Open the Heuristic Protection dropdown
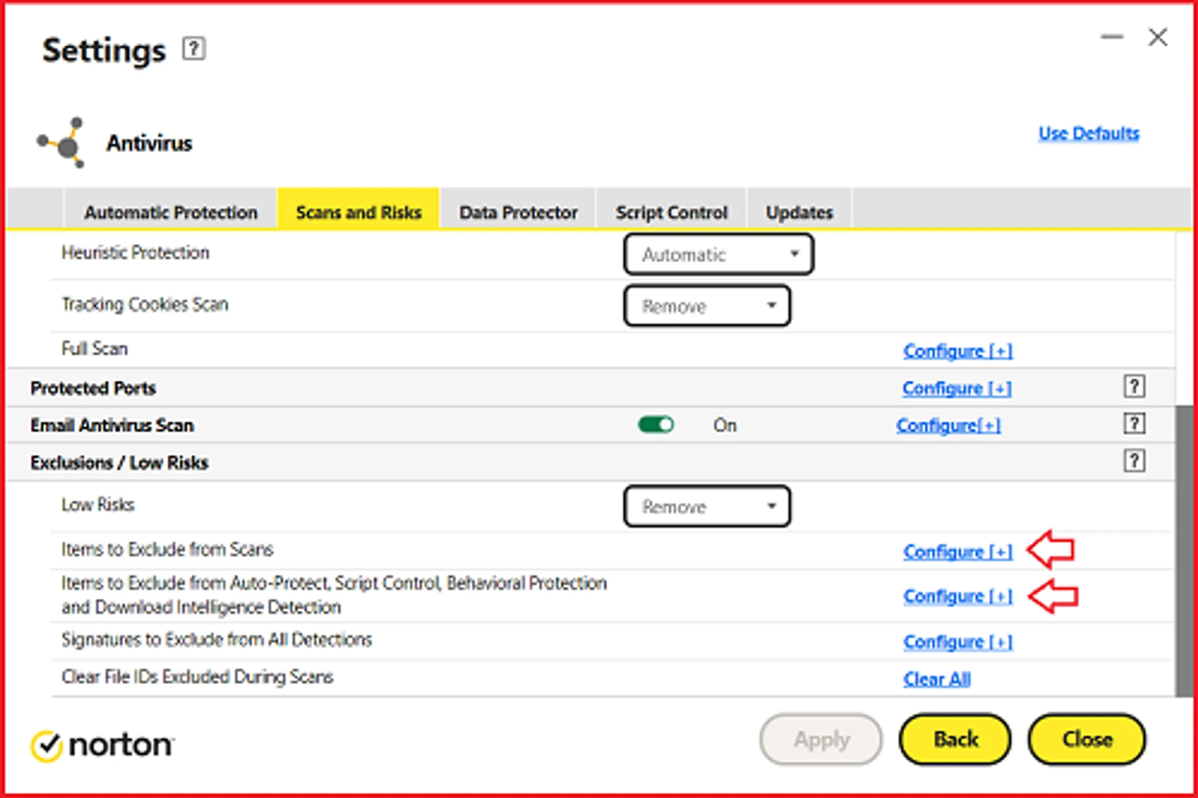 coord(718,255)
